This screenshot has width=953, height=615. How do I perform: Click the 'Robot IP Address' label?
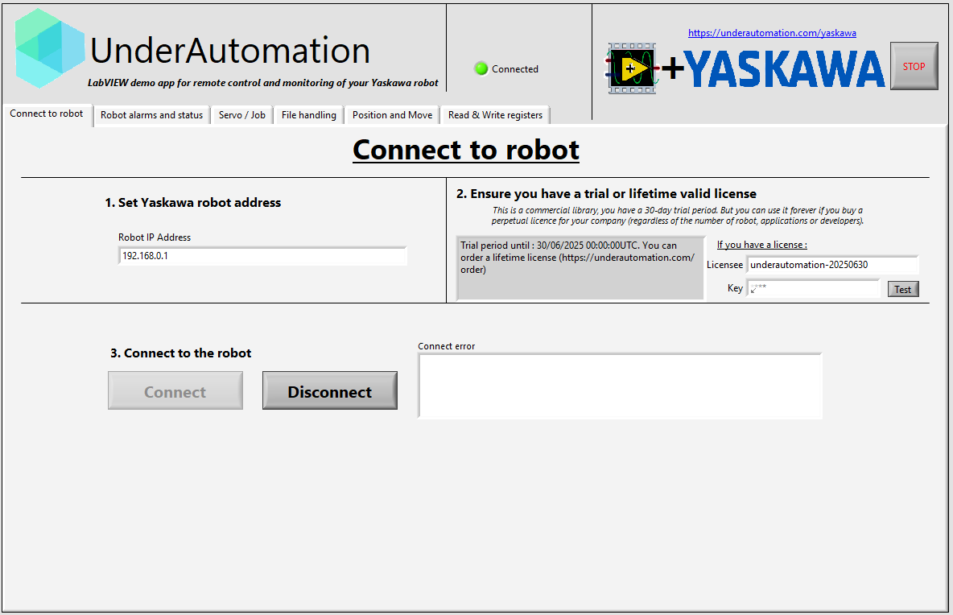tap(155, 237)
